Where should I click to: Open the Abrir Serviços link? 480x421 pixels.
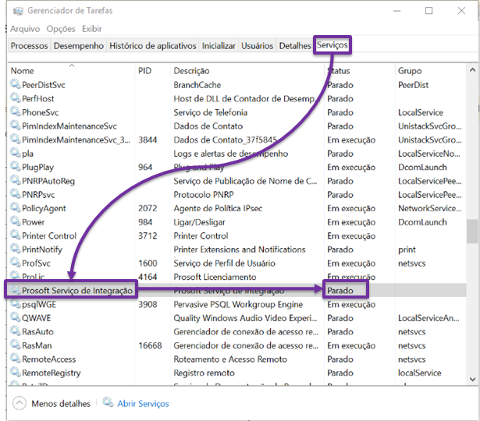coord(143,404)
